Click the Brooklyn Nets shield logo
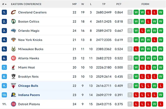Viewport: 166px width, 109px height. (x=14, y=77)
